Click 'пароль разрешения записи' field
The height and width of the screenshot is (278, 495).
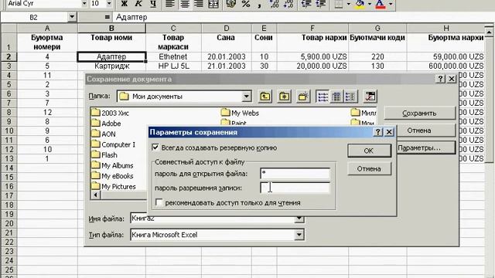click(295, 188)
